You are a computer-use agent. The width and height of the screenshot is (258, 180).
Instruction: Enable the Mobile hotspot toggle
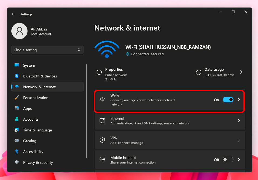[x=228, y=160]
